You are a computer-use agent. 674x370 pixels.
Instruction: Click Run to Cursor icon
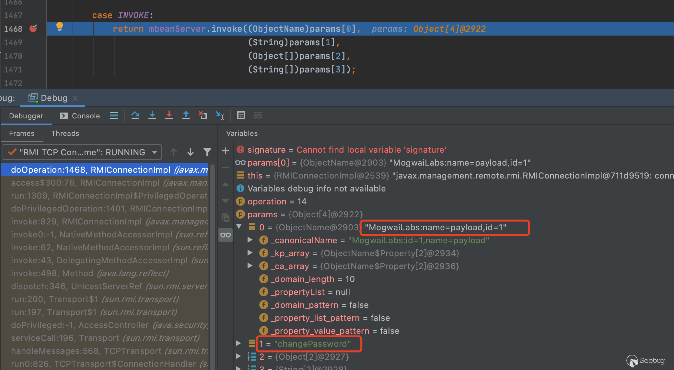pyautogui.click(x=220, y=115)
